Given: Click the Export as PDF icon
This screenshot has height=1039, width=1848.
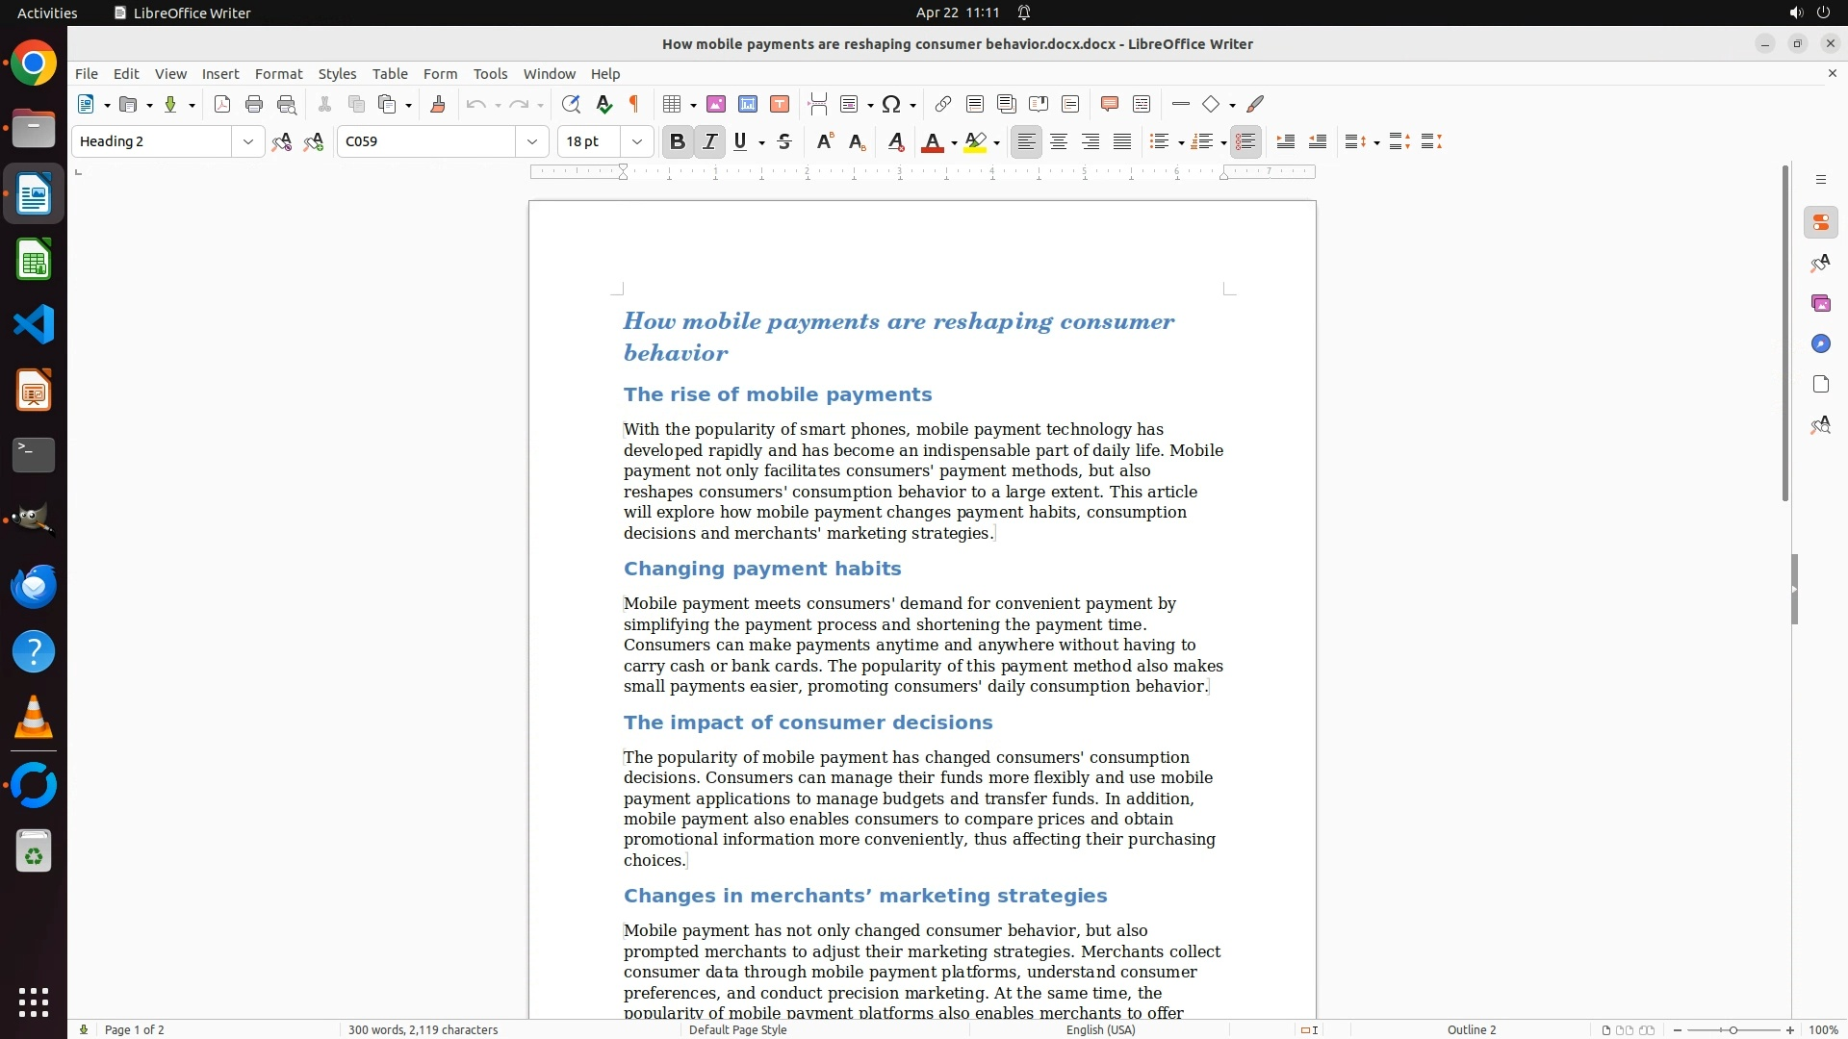Looking at the screenshot, I should [x=222, y=105].
